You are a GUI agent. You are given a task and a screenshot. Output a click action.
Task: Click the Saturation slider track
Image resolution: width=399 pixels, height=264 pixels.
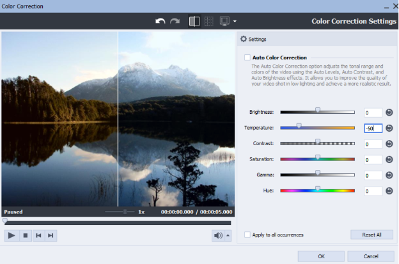tap(317, 159)
